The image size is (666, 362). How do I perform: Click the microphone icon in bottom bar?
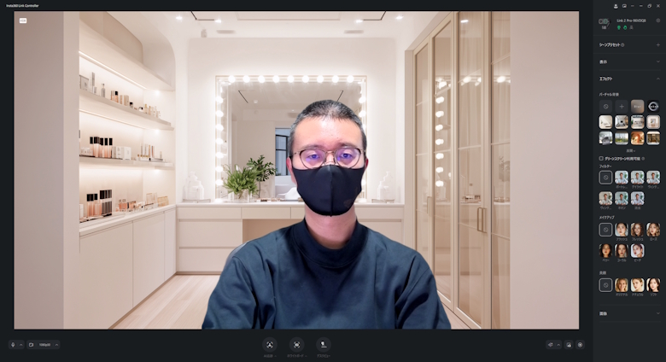[13, 345]
